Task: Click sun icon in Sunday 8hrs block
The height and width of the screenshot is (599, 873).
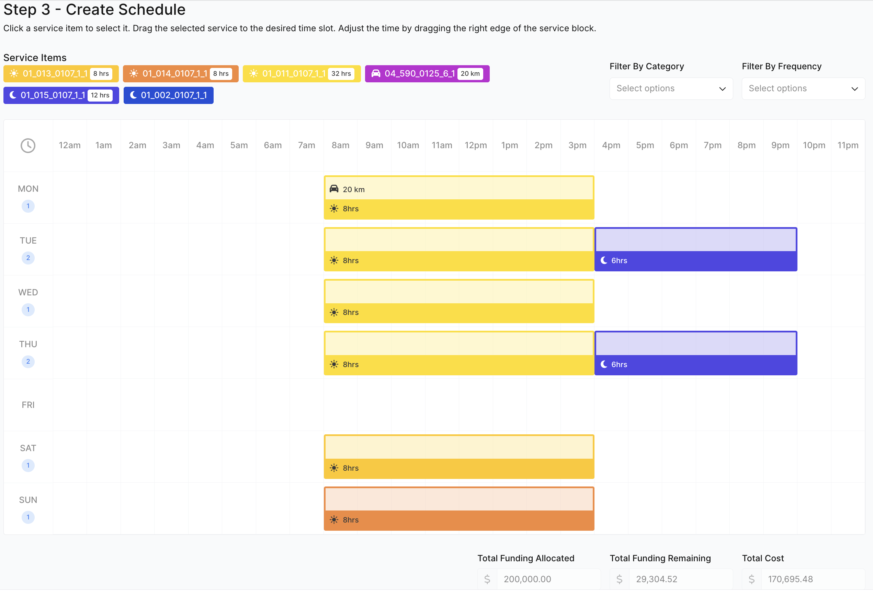Action: tap(334, 520)
